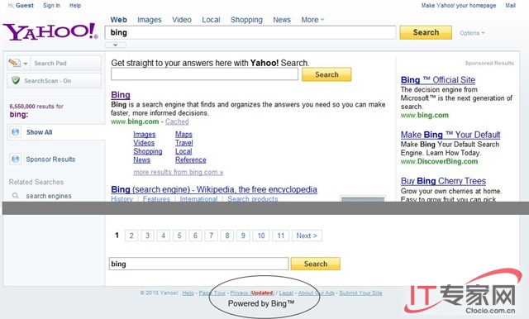Go to results page 10
Viewport: 529px width, 319px height.
tap(261, 236)
